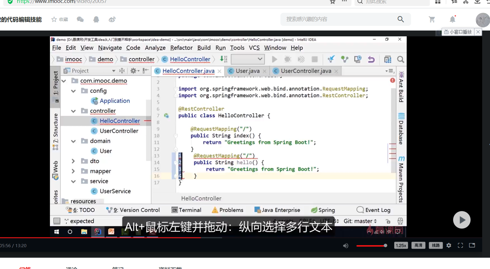Click the gutter icon beside line 7
This screenshot has height=269, width=490.
166,115
